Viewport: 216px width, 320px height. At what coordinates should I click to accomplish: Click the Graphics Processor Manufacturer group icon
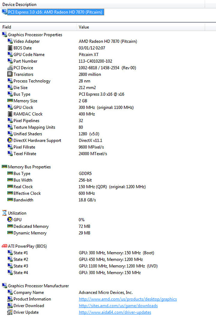click(x=4, y=286)
